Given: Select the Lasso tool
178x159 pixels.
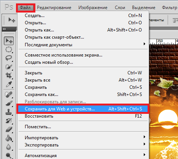Looking at the screenshot, I should point(9,58).
